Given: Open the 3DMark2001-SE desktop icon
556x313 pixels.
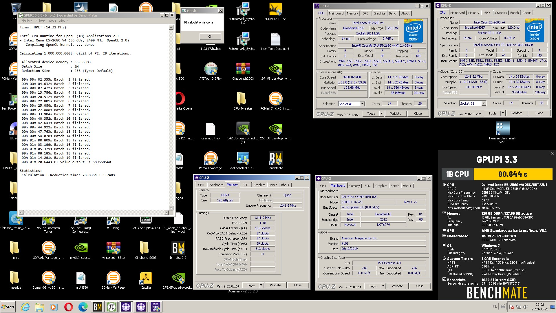Looking at the screenshot, I should [275, 12].
